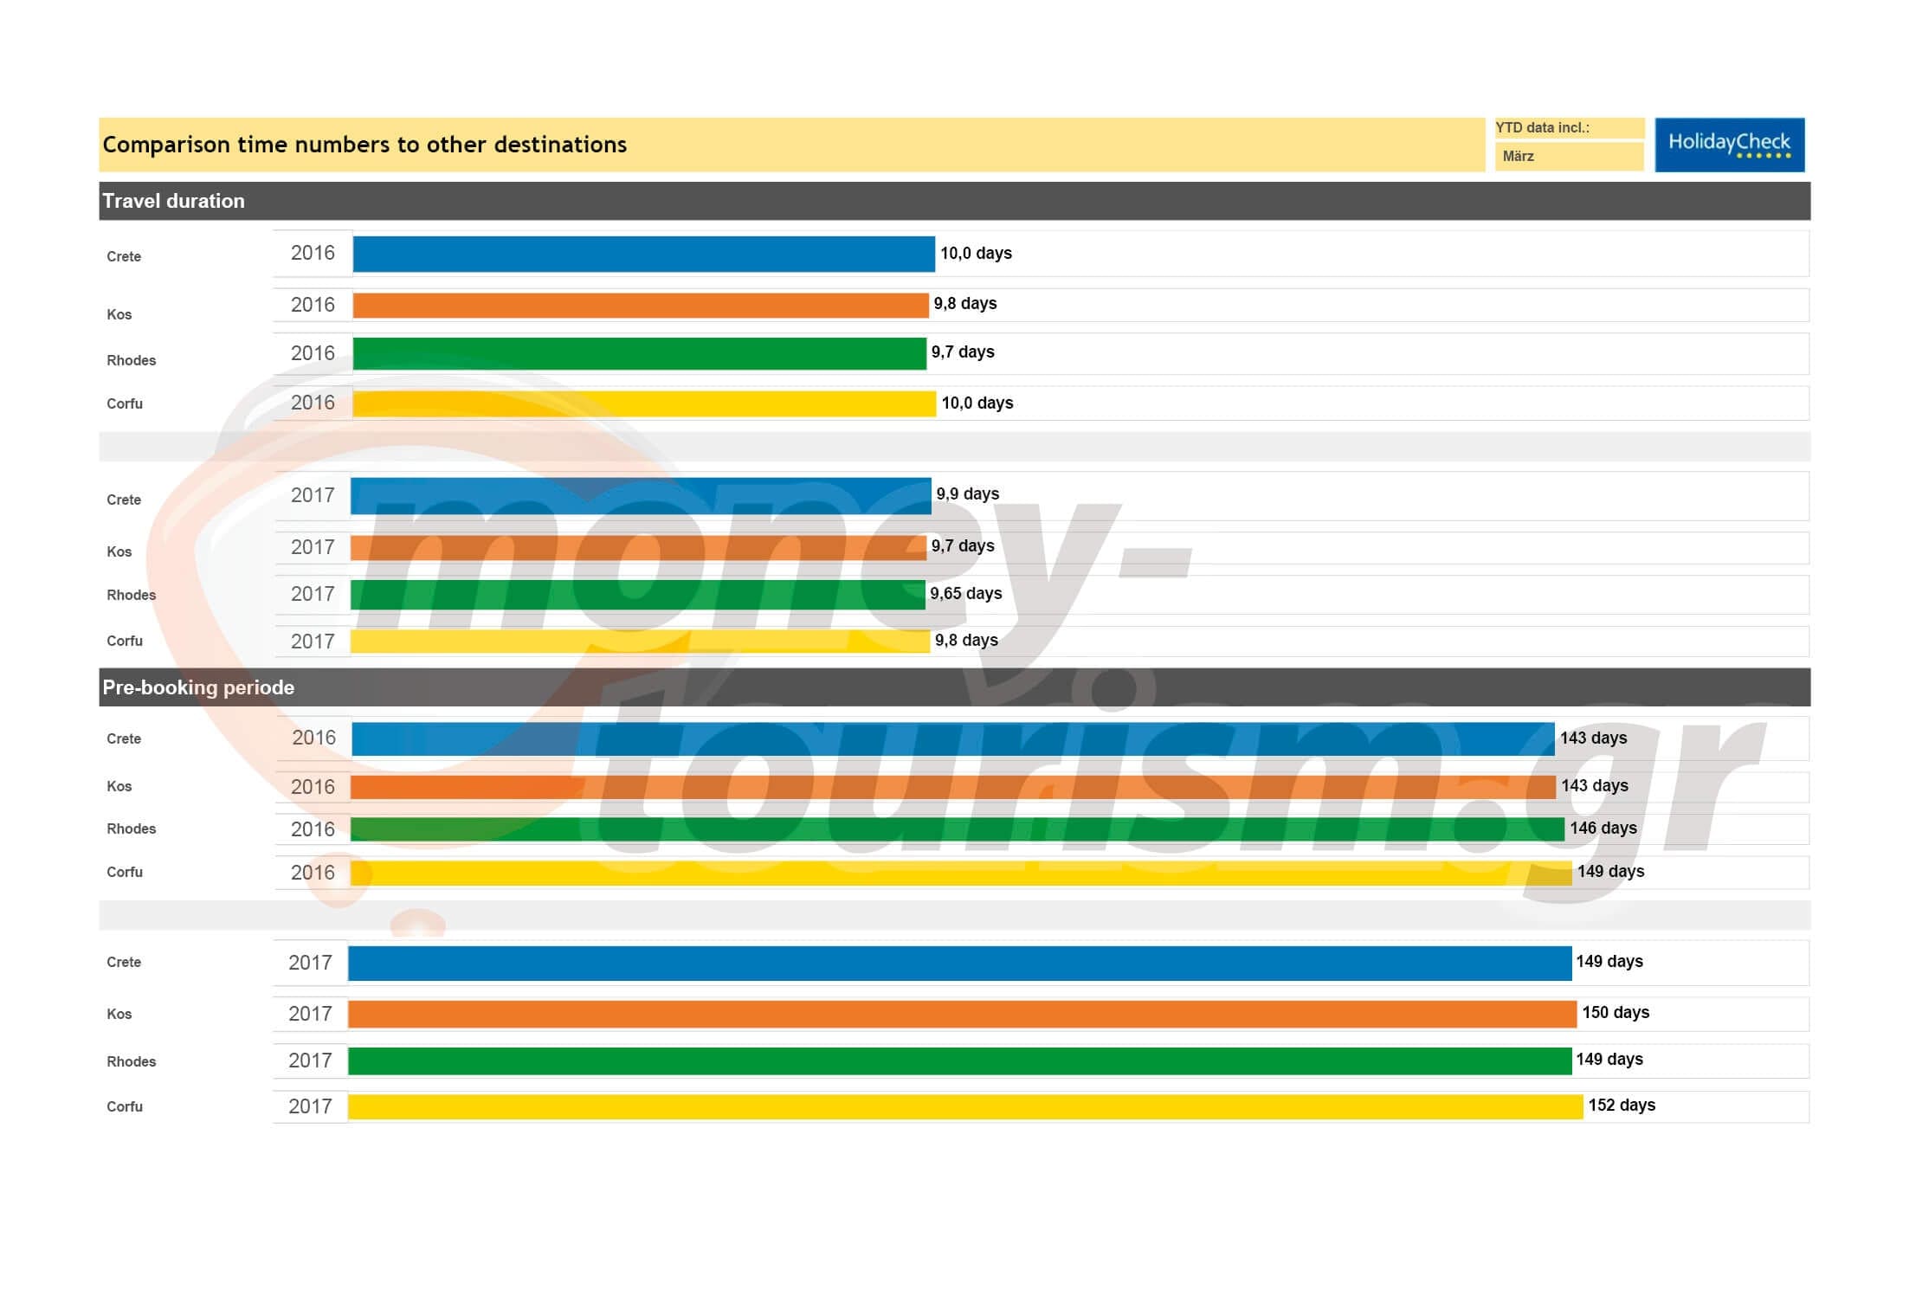Viewport: 1909px width, 1296px height.
Task: Click 2016 year cell beside top Crete row
Action: (x=313, y=253)
